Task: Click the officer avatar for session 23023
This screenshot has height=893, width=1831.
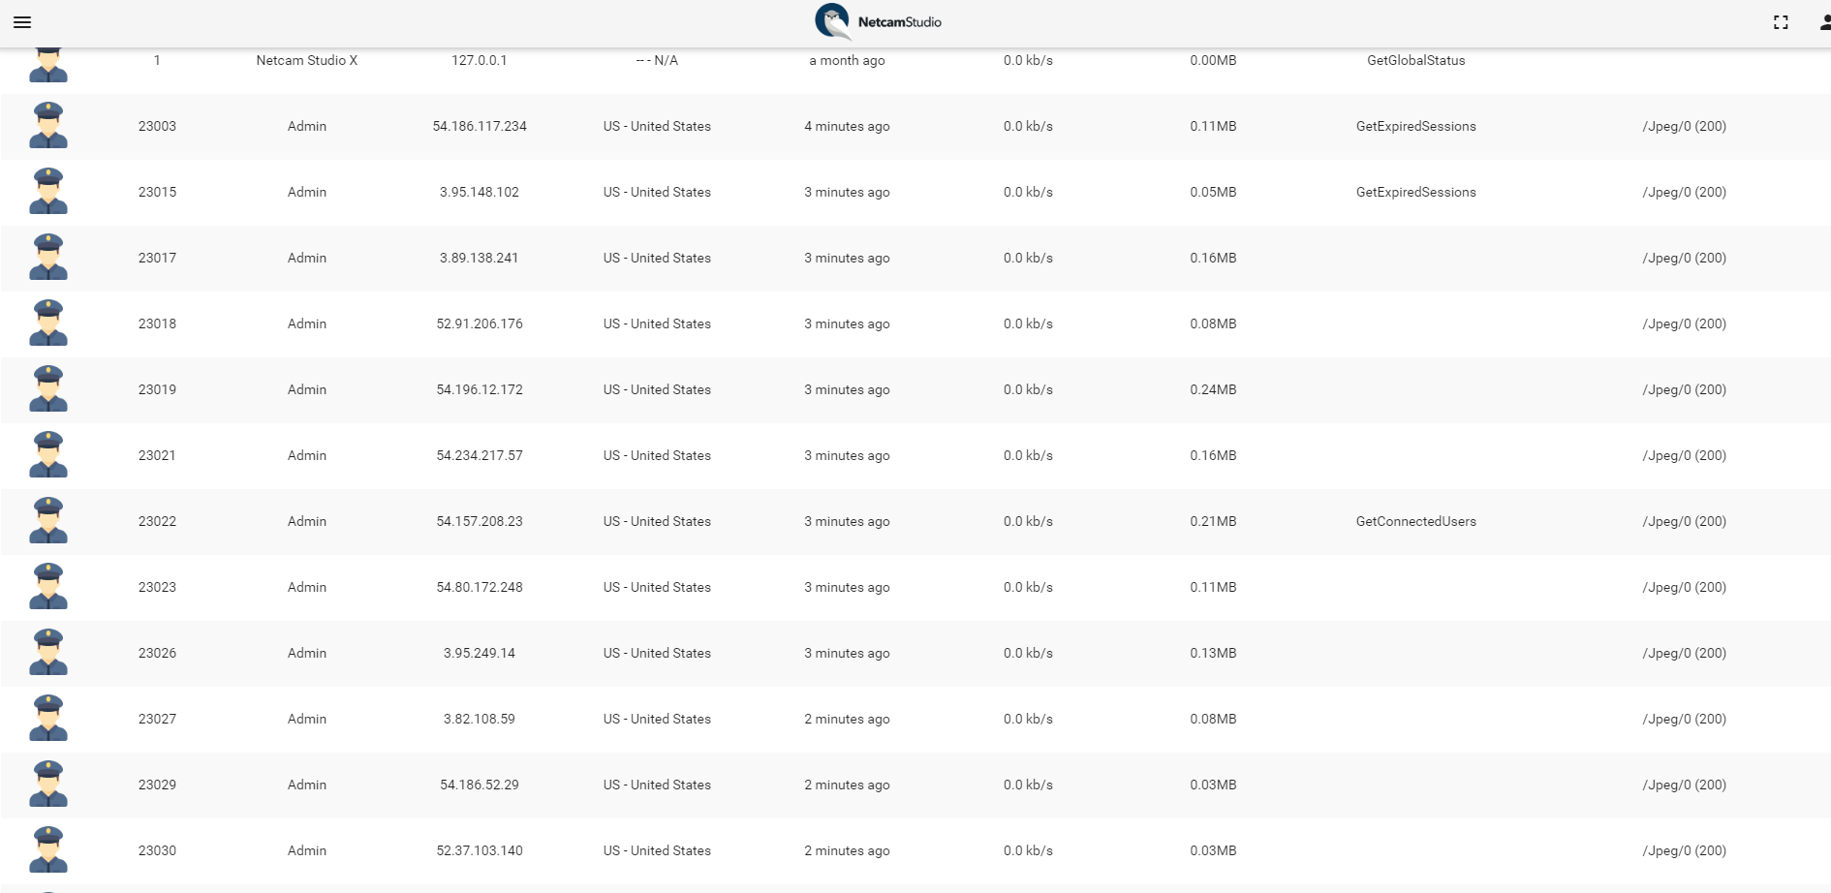Action: click(48, 587)
